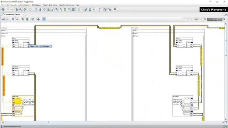Click the blue plus icon
Image resolution: width=228 pixels, height=128 pixels.
pyautogui.click(x=38, y=19)
